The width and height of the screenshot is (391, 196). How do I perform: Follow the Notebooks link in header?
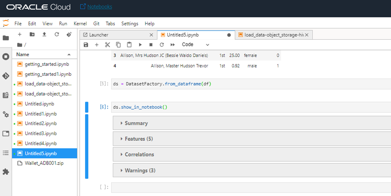coord(100,7)
